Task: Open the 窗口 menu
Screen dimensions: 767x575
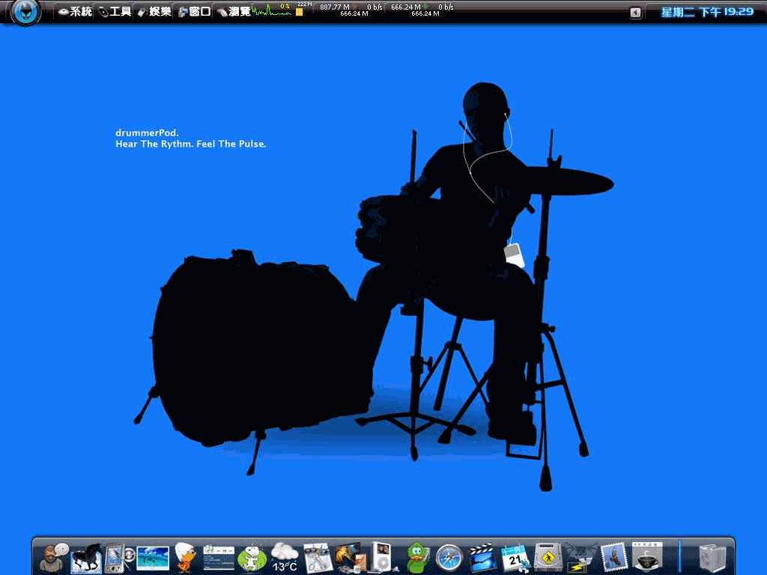Action: point(194,11)
